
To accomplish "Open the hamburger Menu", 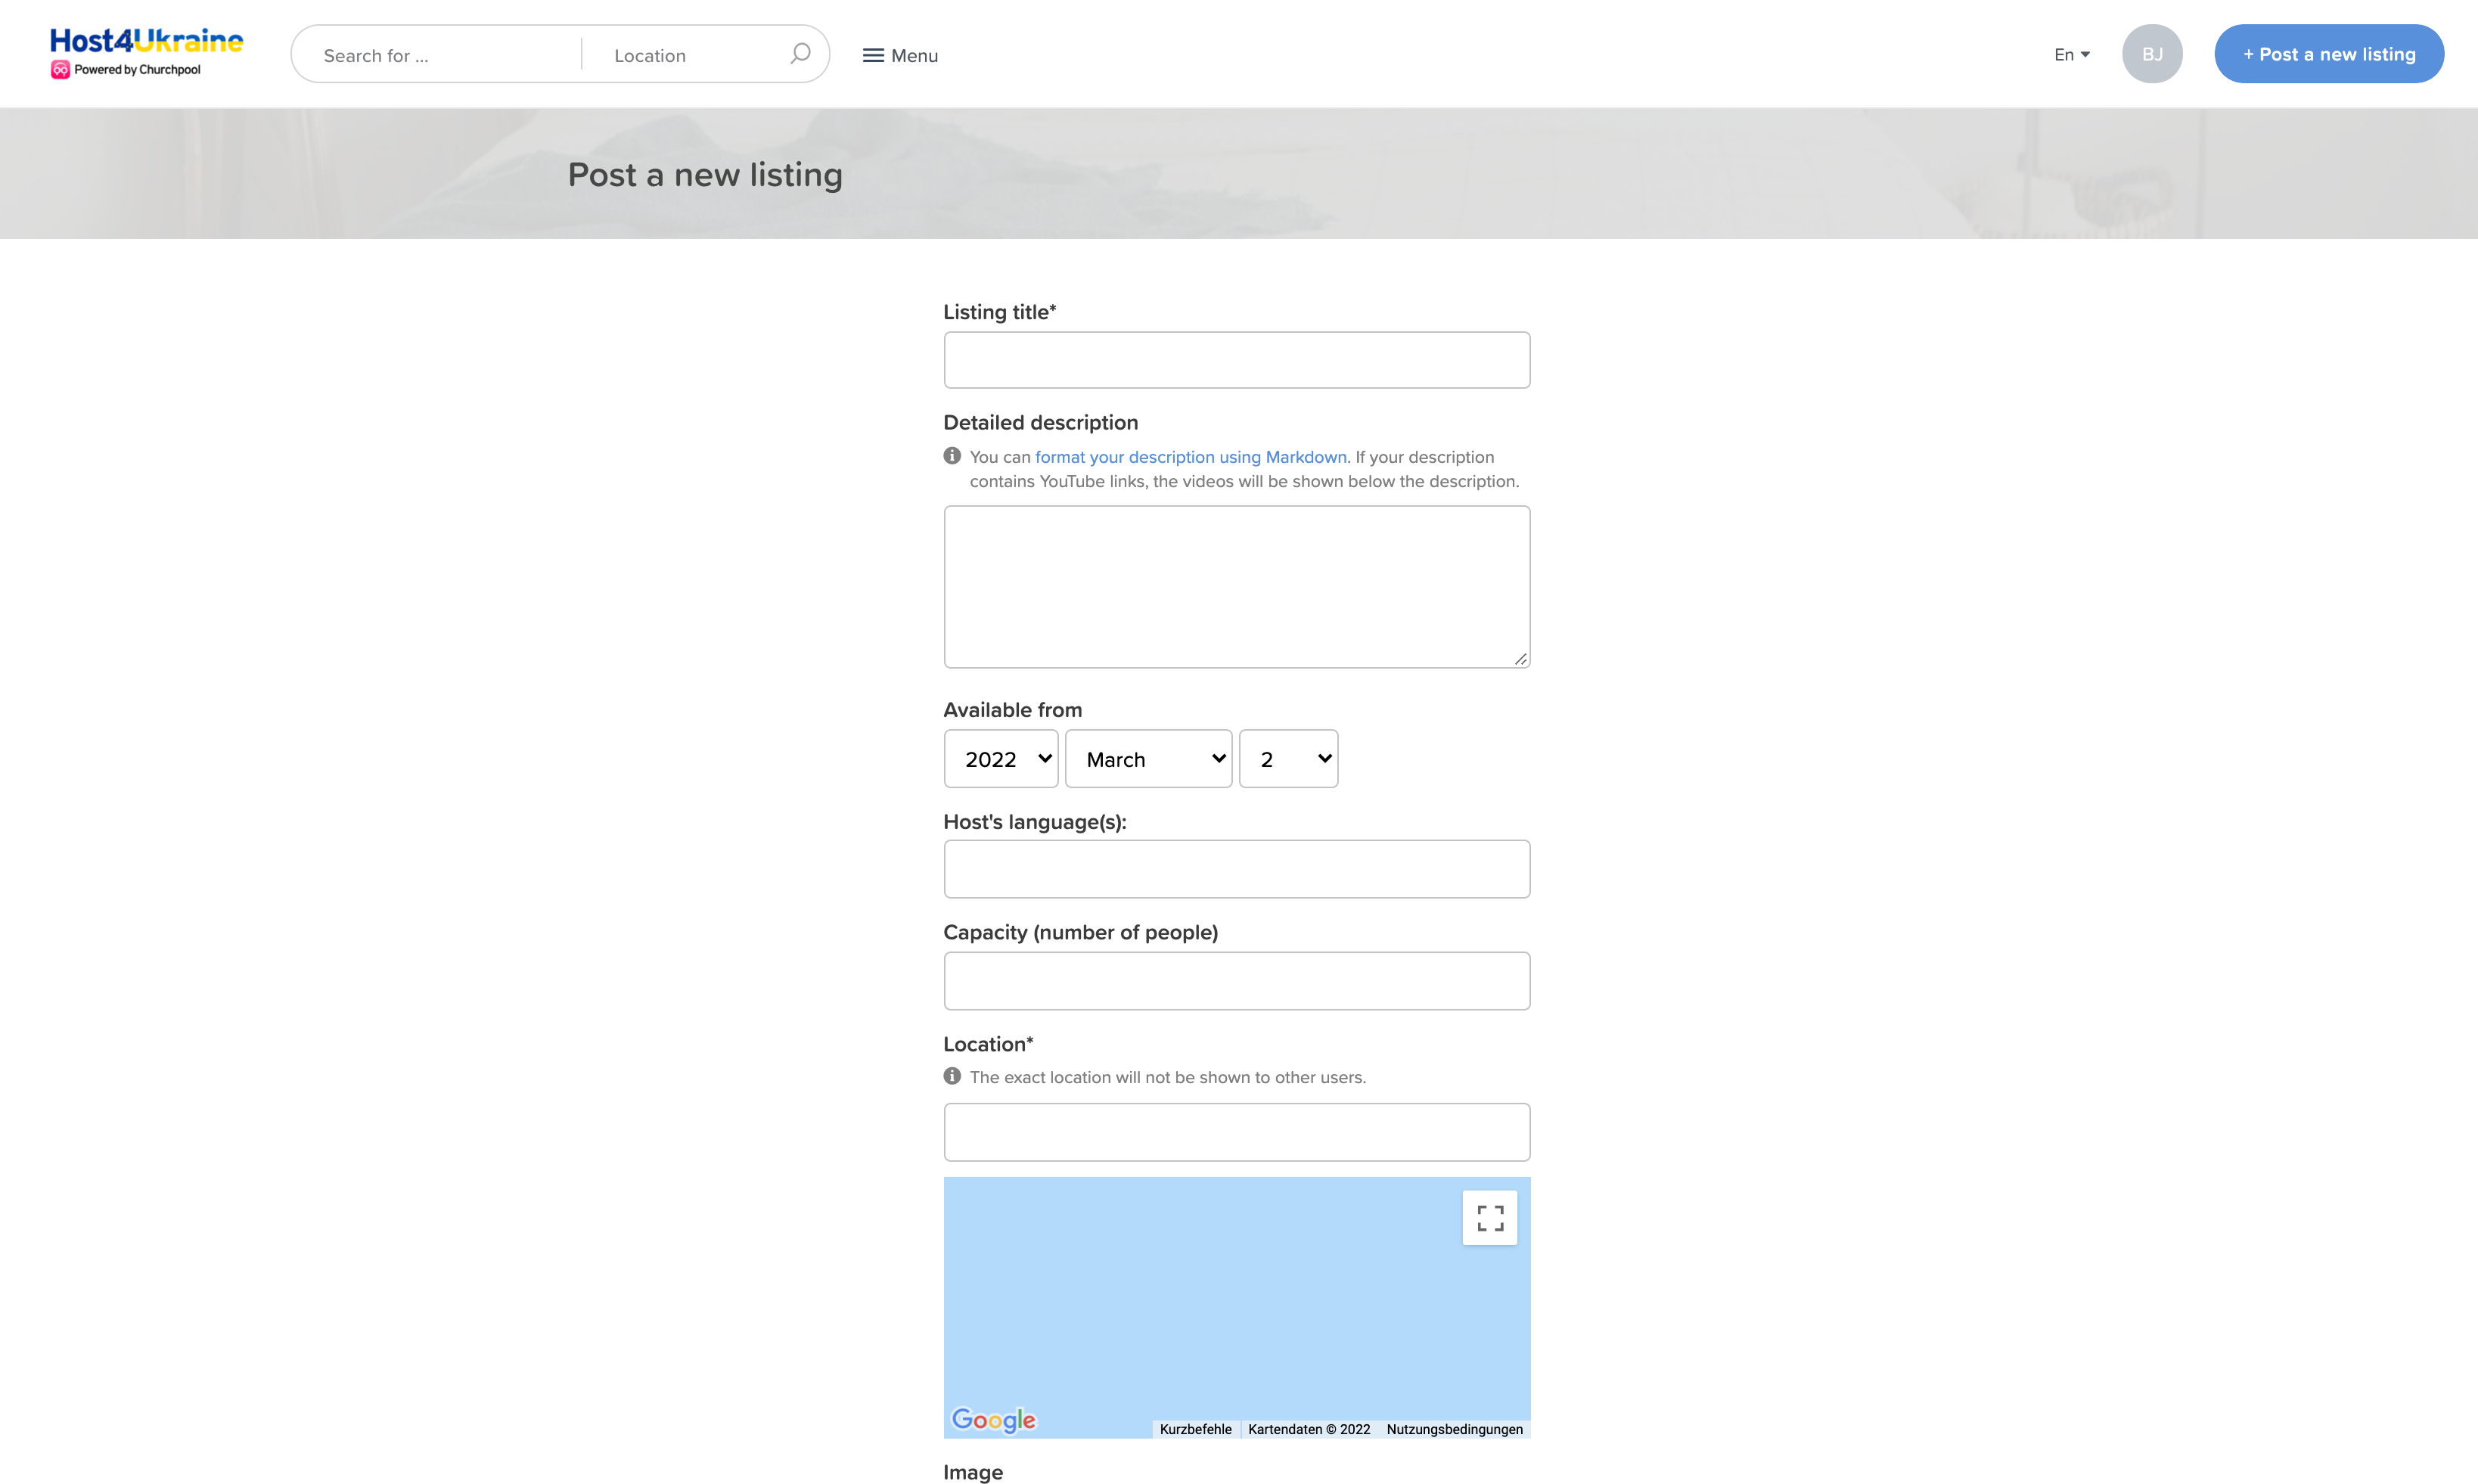I will pos(900,55).
